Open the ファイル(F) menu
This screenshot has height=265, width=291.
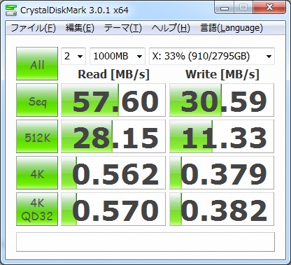pyautogui.click(x=33, y=28)
